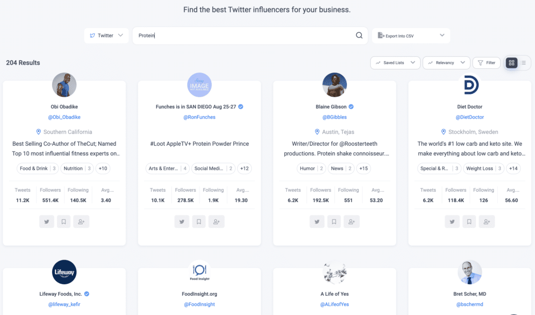This screenshot has height=315, width=535.
Task: Open the @Obi_Obadike profile link
Action: pos(64,117)
